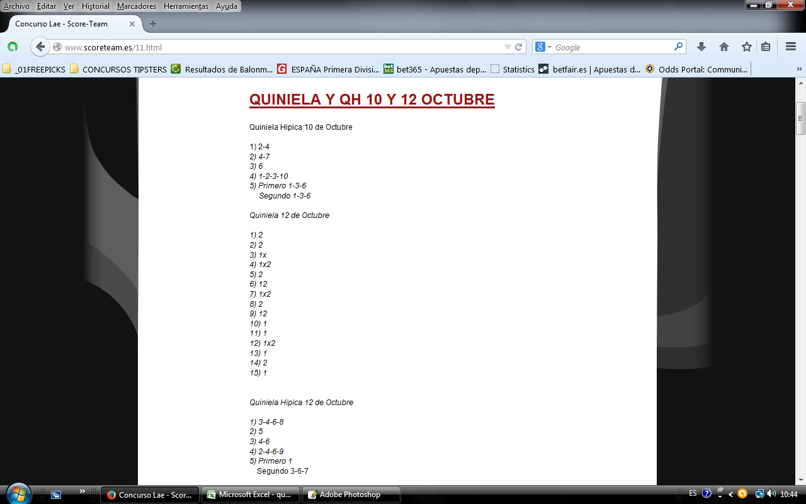
Task: Open ESPAÑA Primera Divisi... bookmark
Action: pos(329,69)
